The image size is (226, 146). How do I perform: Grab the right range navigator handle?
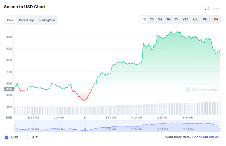click(x=220, y=126)
